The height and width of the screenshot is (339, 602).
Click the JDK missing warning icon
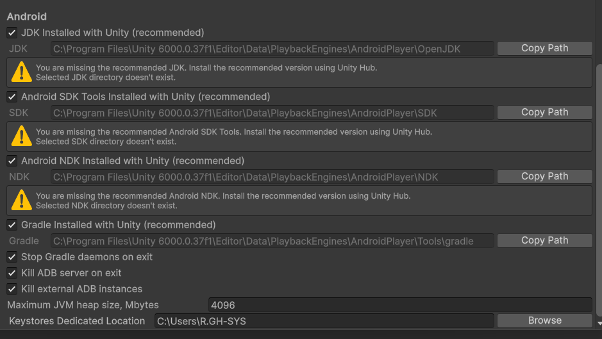[21, 72]
